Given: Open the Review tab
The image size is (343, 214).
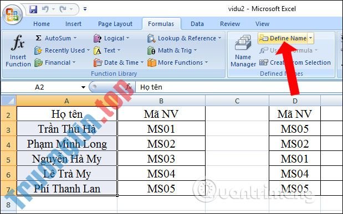Looking at the screenshot, I should pyautogui.click(x=230, y=24).
